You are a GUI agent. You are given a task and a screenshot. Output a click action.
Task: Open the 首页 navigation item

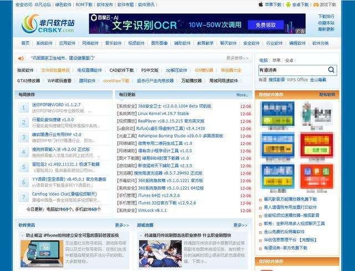pyautogui.click(x=26, y=43)
